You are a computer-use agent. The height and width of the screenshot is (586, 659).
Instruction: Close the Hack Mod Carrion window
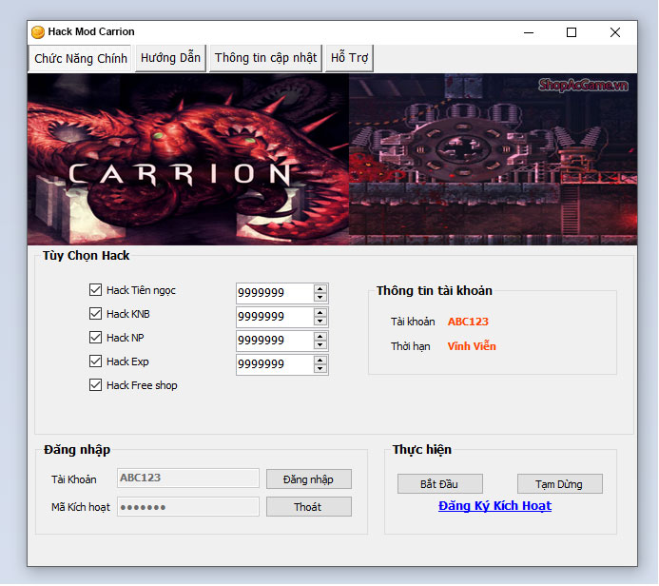point(615,32)
